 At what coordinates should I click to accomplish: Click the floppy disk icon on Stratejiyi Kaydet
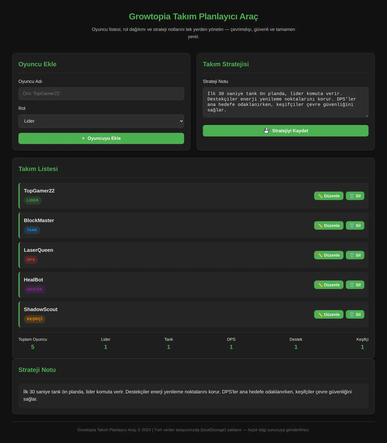(x=266, y=131)
